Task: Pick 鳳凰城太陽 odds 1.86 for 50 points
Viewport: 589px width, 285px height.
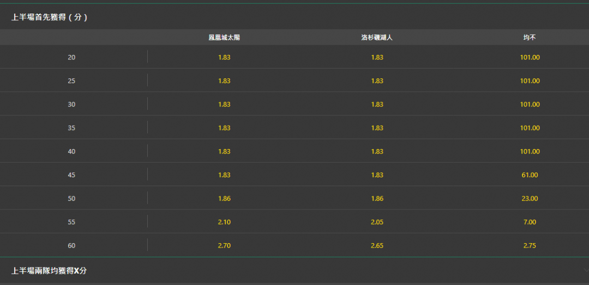Action: tap(224, 199)
